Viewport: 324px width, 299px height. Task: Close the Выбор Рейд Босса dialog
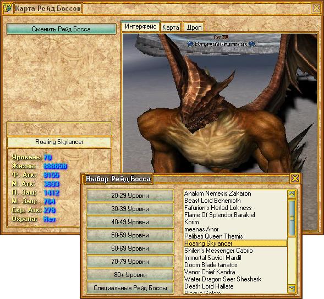295,179
